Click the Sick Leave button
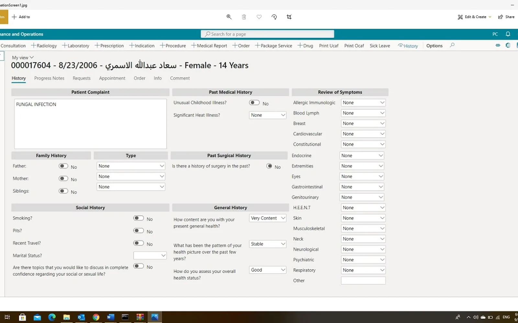This screenshot has width=518, height=323. tap(380, 46)
